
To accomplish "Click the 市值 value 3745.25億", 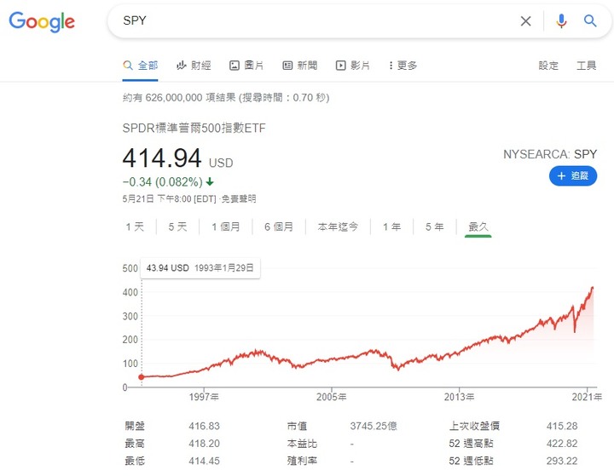I will point(374,426).
